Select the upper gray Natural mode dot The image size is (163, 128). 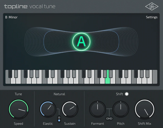tap(59, 117)
